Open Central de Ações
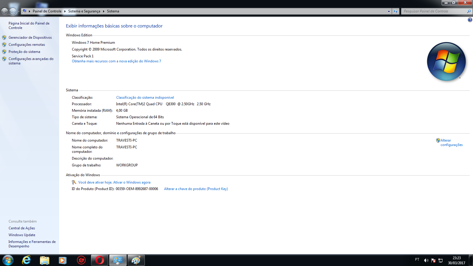This screenshot has height=266, width=473. [x=22, y=228]
